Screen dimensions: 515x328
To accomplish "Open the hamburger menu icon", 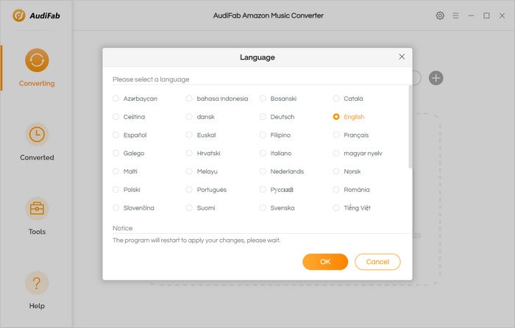I will (x=455, y=15).
